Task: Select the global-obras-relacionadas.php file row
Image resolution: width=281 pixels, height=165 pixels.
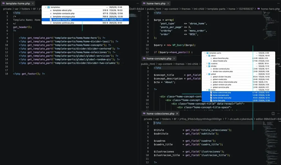Action: tap(238, 82)
